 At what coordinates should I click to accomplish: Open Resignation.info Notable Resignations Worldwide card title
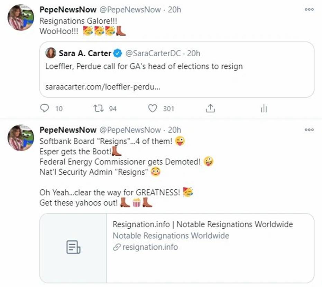point(203,224)
